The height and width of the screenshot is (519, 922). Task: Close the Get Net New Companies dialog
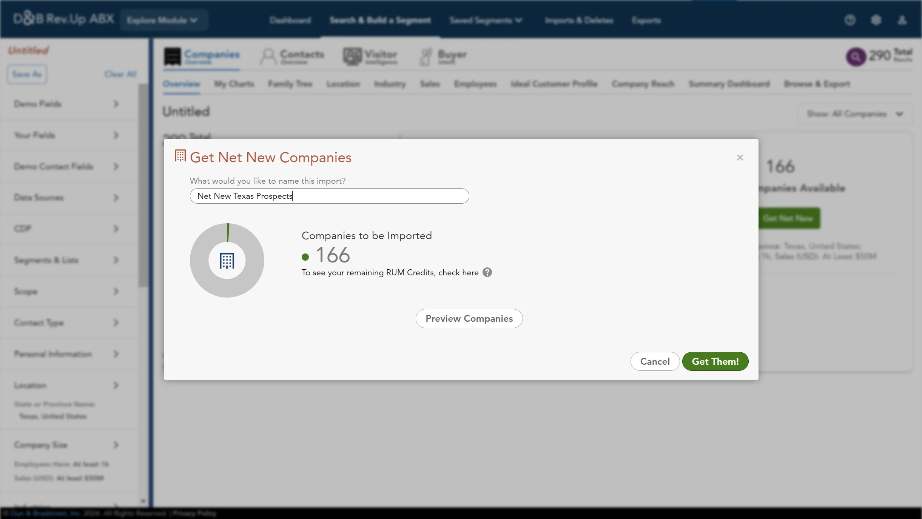tap(740, 158)
